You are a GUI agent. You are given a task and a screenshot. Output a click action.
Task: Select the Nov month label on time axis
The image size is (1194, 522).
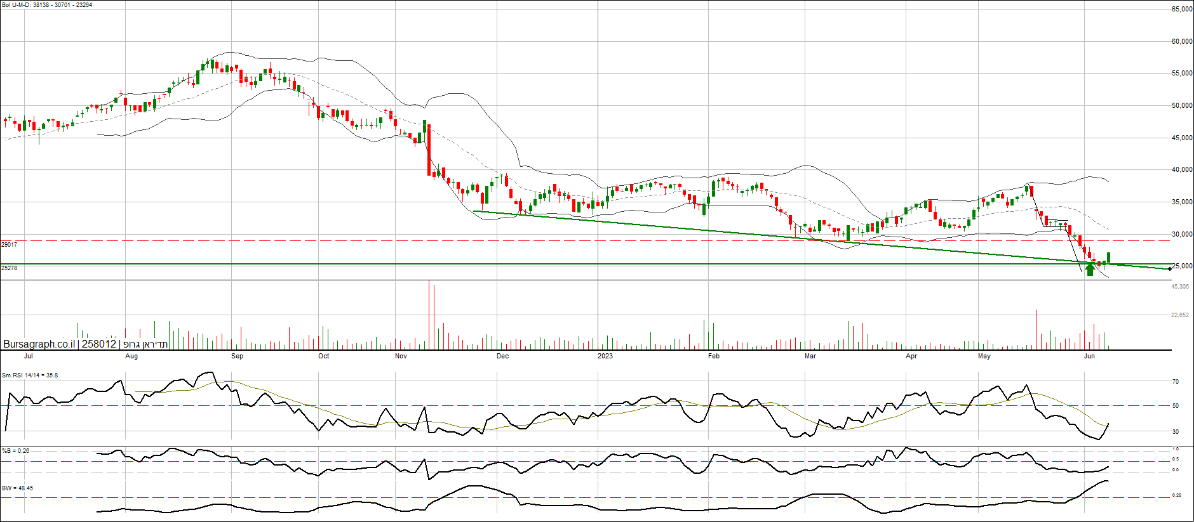tap(401, 356)
